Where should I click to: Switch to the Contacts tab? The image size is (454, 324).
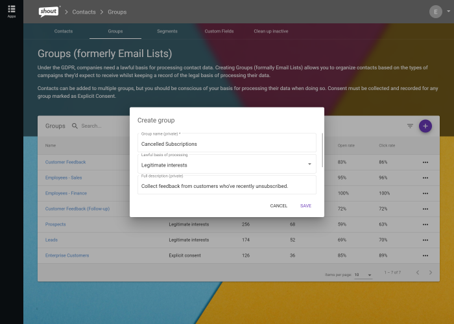coord(64,31)
